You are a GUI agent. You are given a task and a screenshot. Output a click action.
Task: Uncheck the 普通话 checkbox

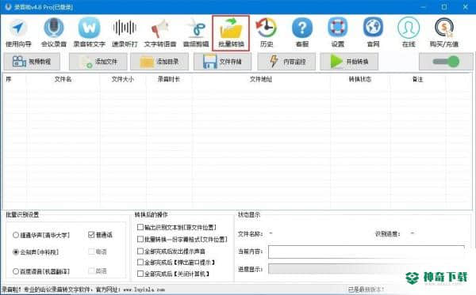100,235
